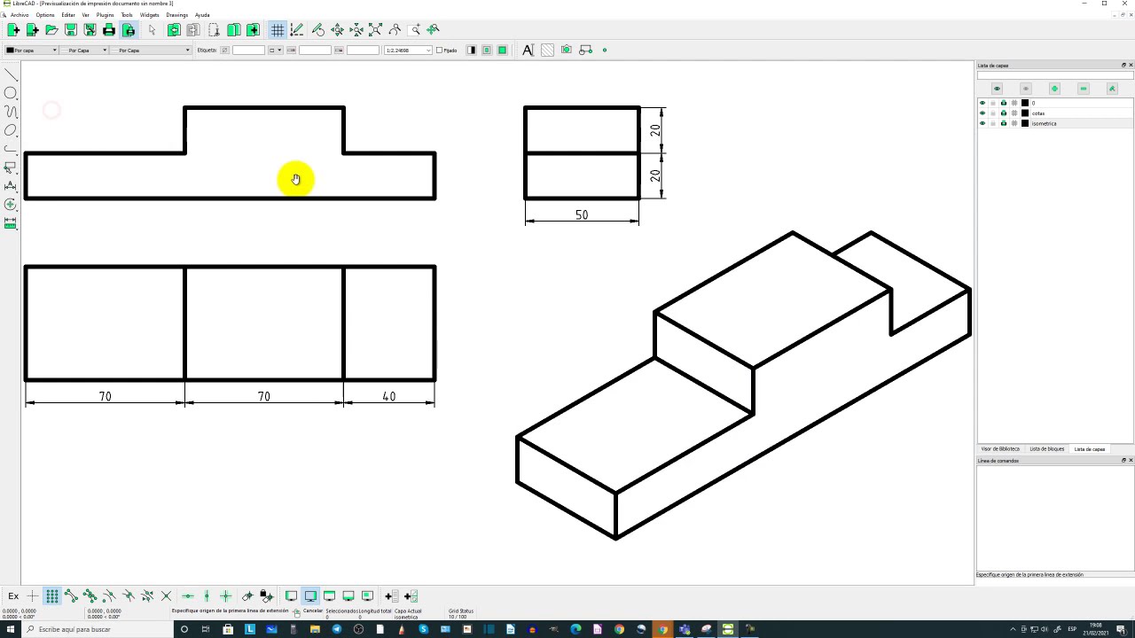Screen dimensions: 1135x638
Task: Click the Zoom Out icon
Action: pos(356,30)
